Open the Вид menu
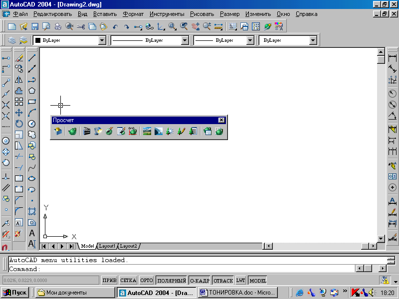Image resolution: width=399 pixels, height=299 pixels. click(x=82, y=14)
